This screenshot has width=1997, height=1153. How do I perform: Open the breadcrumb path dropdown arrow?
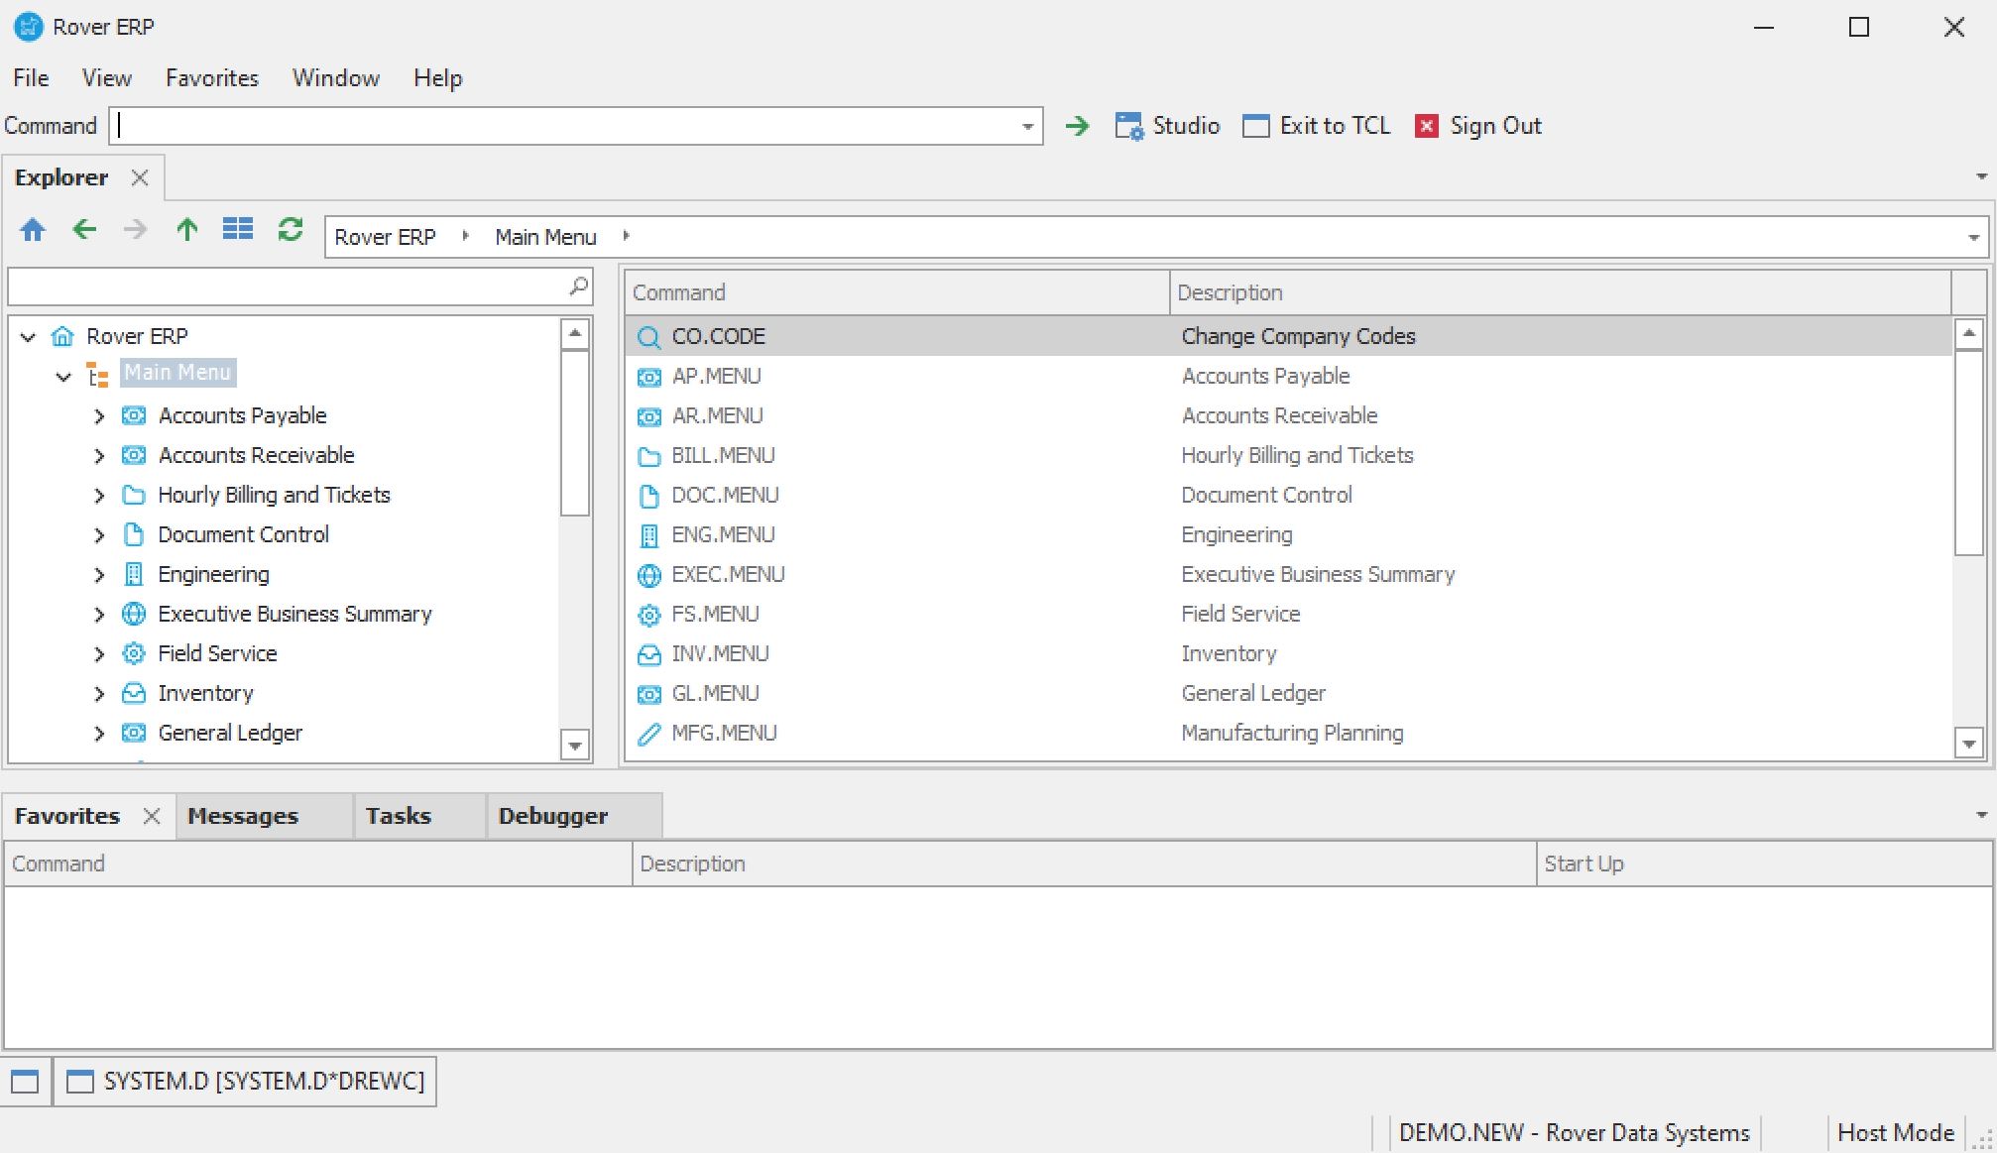pos(1973,238)
